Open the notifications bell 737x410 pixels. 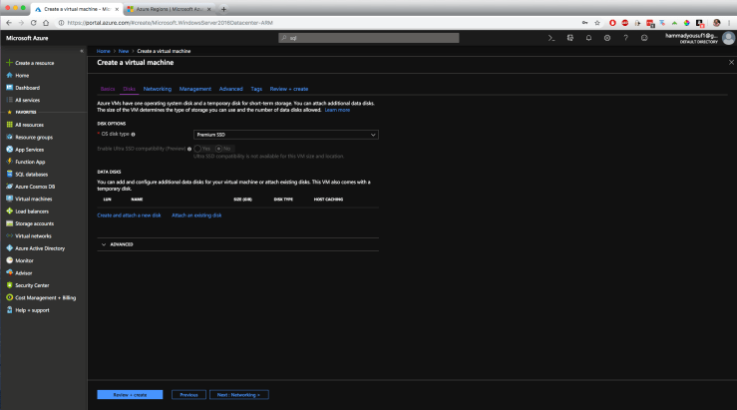[x=588, y=38]
